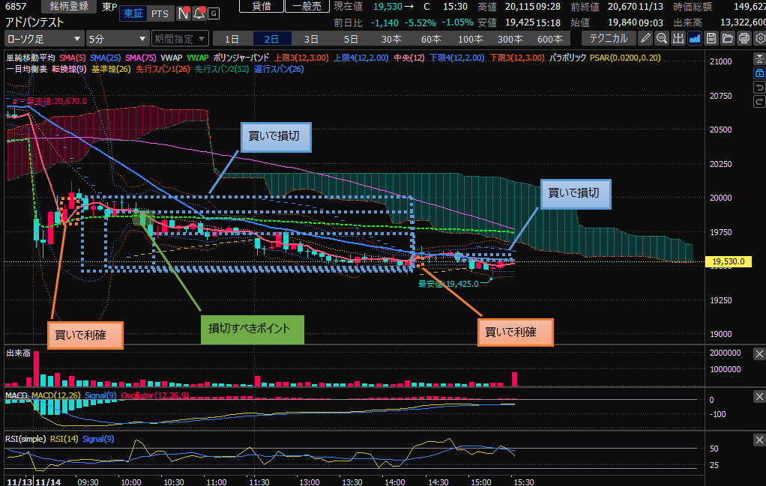Open the テクニカル indicators button
Image resolution: width=766 pixels, height=486 pixels.
pyautogui.click(x=609, y=38)
